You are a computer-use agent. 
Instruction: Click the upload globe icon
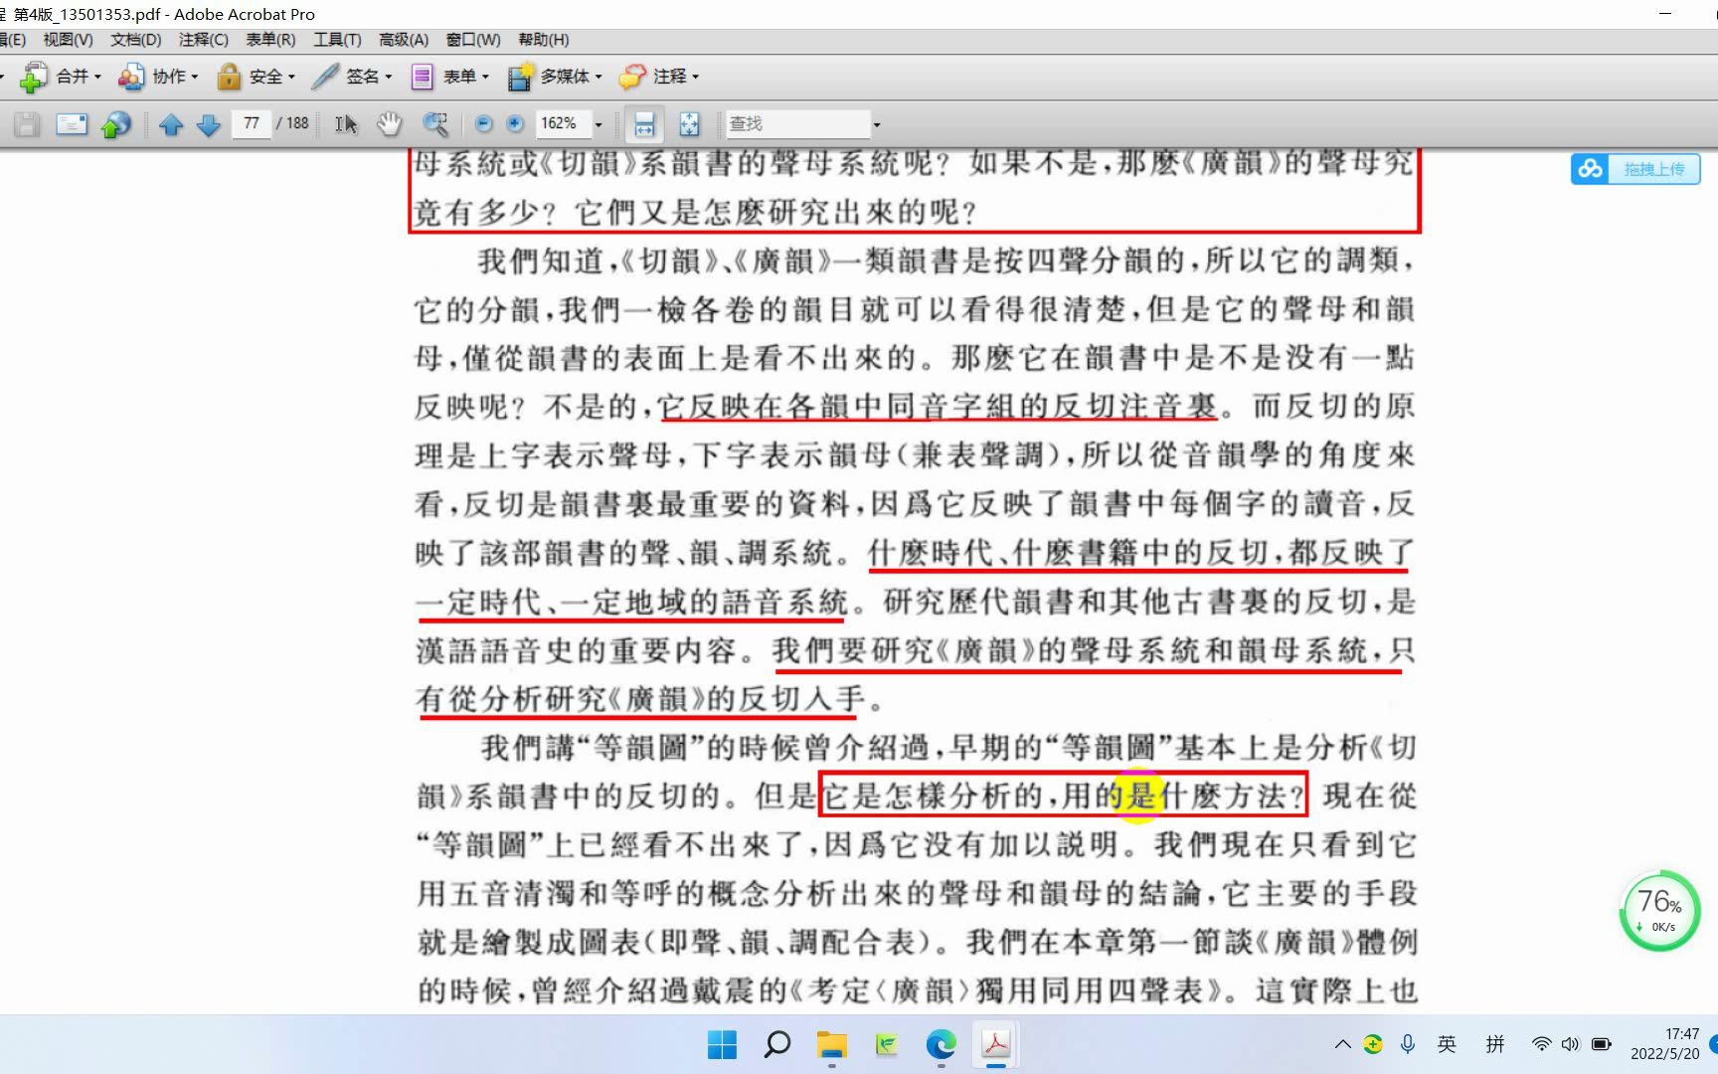(116, 124)
